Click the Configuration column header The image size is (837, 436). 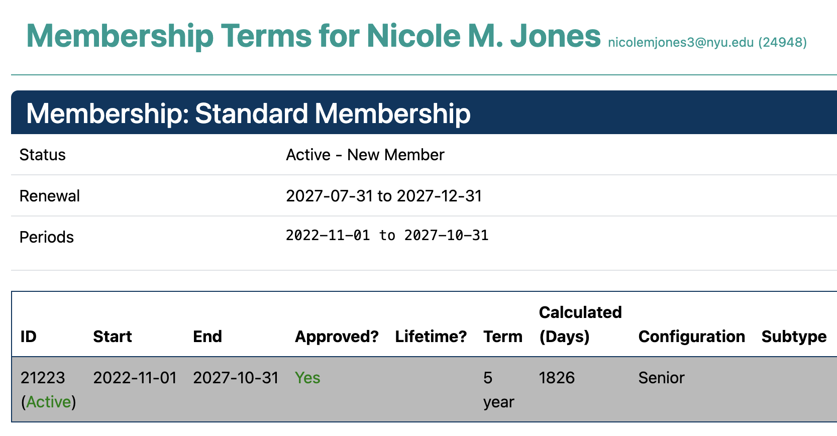[x=691, y=337]
